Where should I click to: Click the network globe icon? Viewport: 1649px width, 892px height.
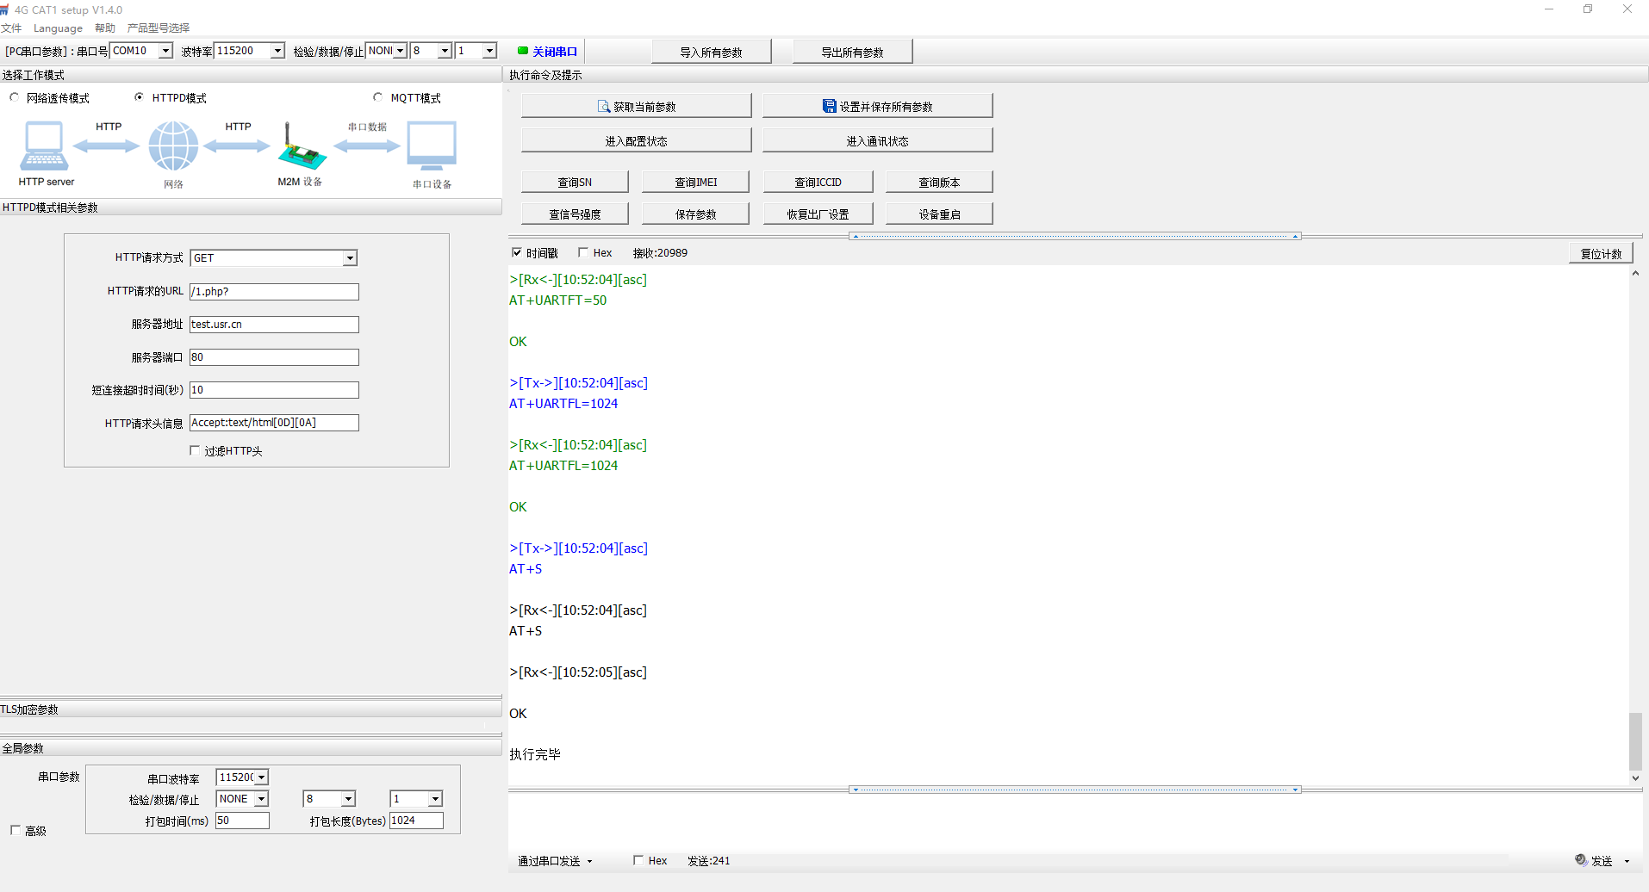coord(173,146)
